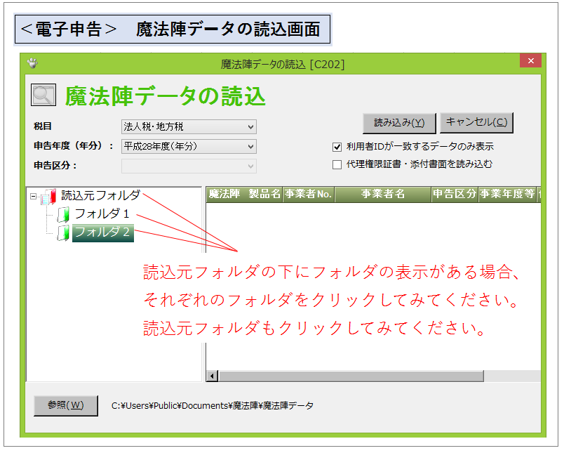
Task: Open the disabled 申告区分 dropdown
Action: pos(189,166)
